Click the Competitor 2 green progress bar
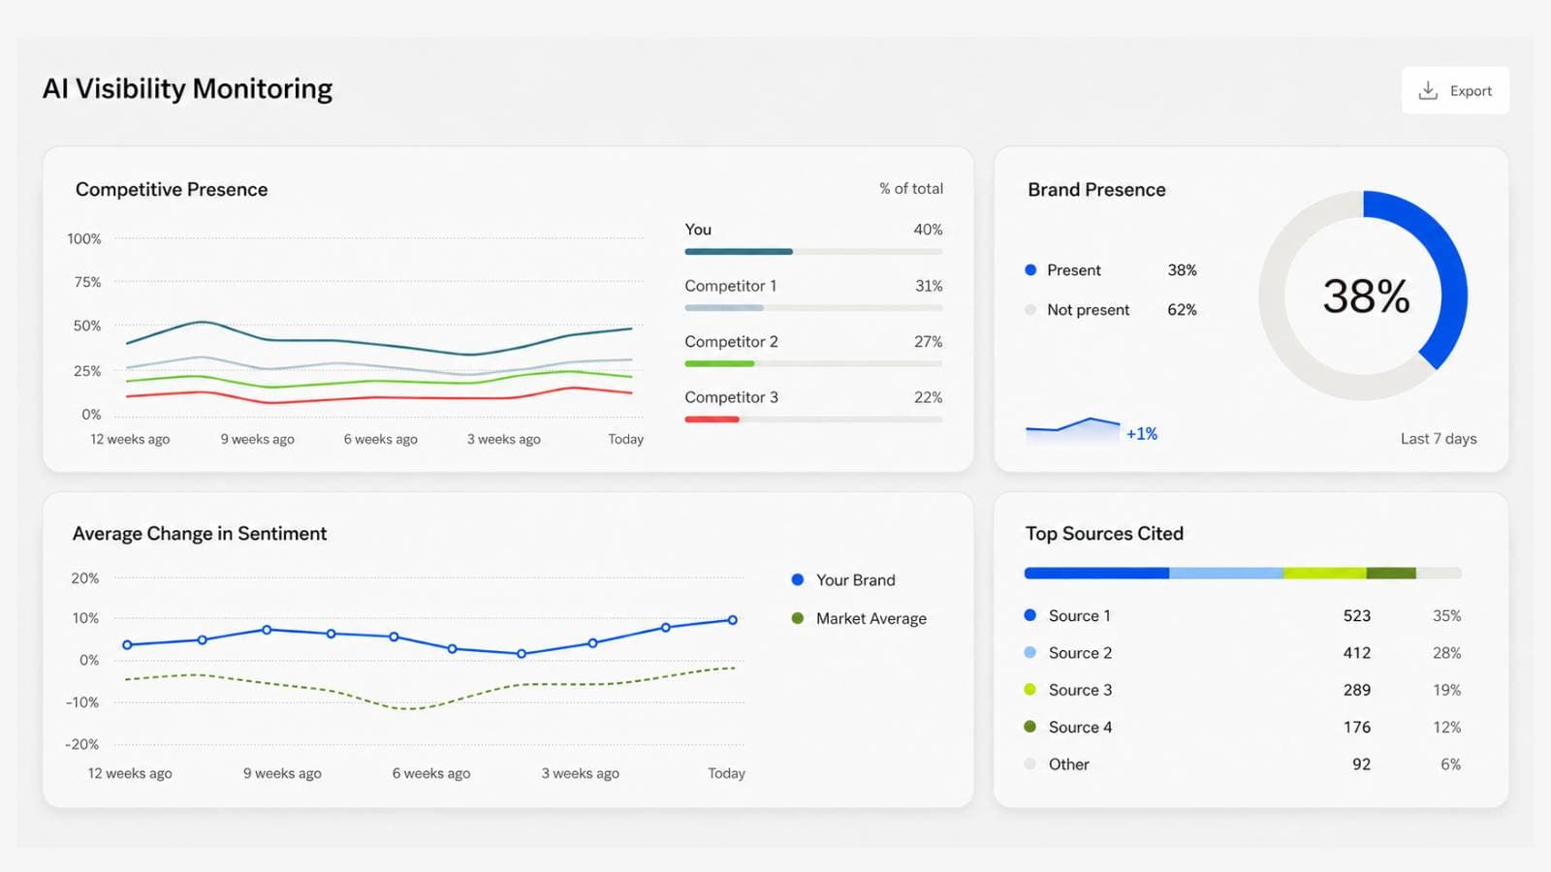 (813, 363)
